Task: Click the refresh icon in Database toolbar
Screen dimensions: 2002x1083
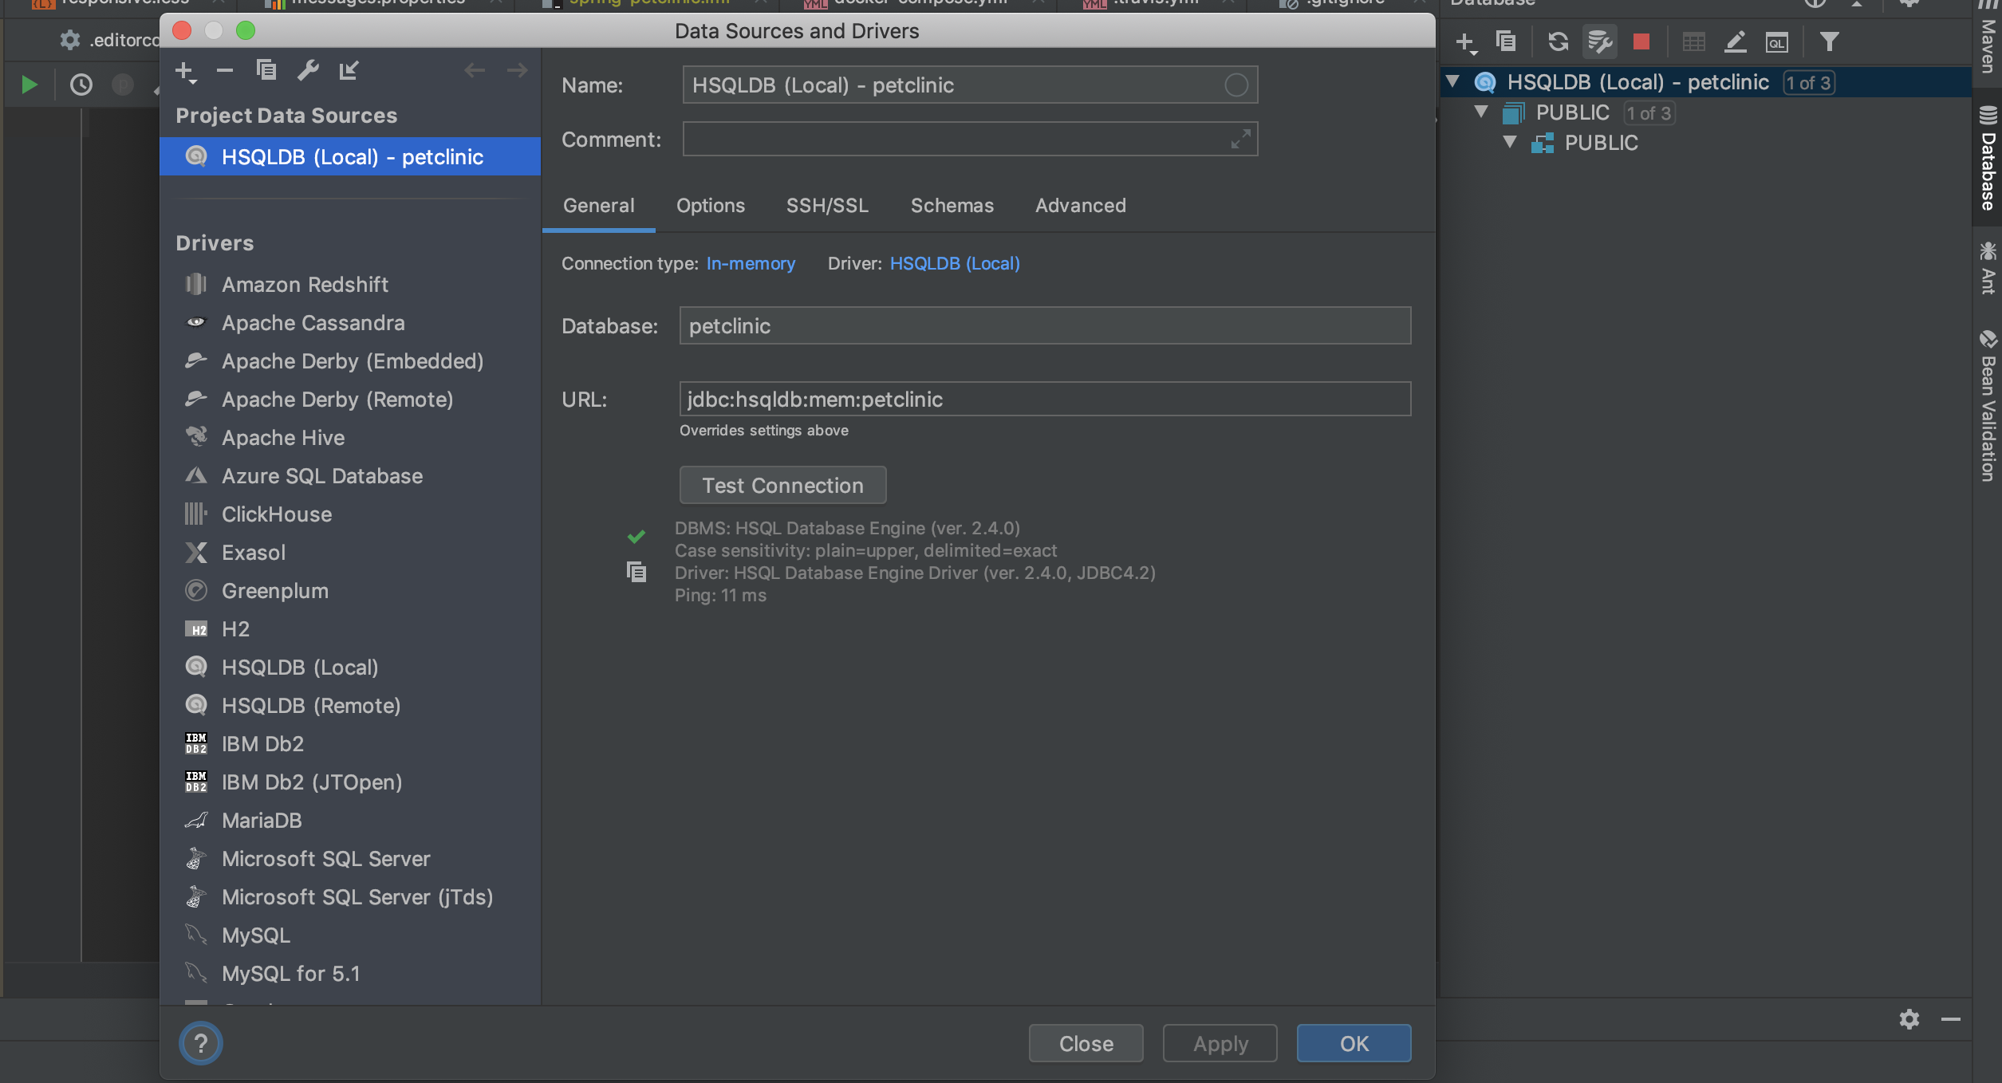Action: pyautogui.click(x=1558, y=41)
